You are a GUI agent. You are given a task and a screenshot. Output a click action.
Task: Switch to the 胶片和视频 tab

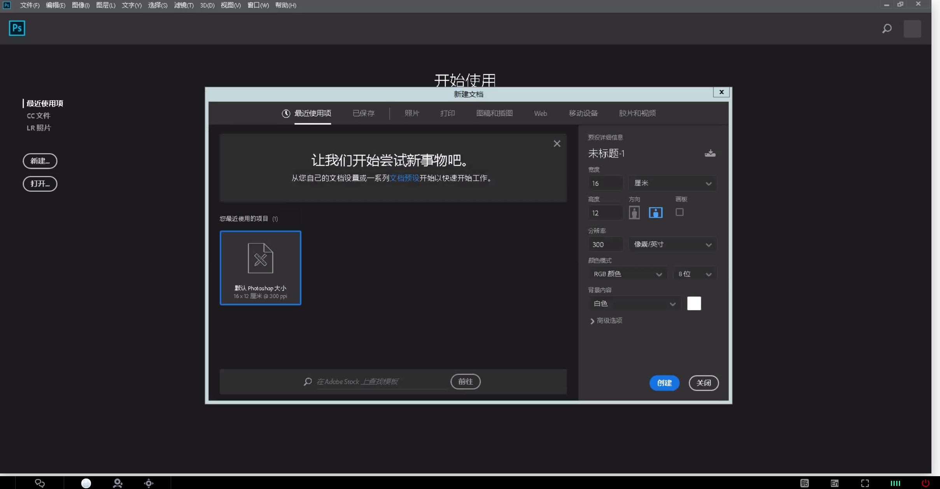pyautogui.click(x=637, y=113)
